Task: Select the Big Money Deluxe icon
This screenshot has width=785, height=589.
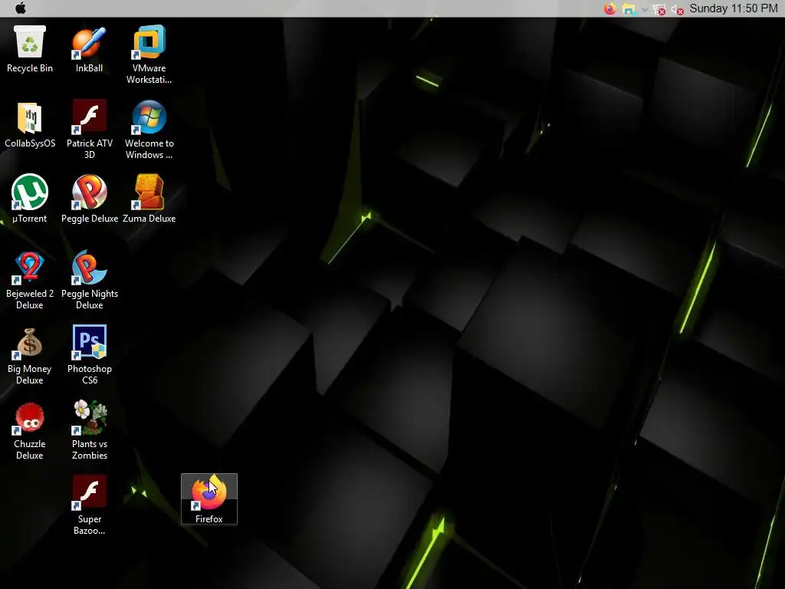Action: [30, 354]
